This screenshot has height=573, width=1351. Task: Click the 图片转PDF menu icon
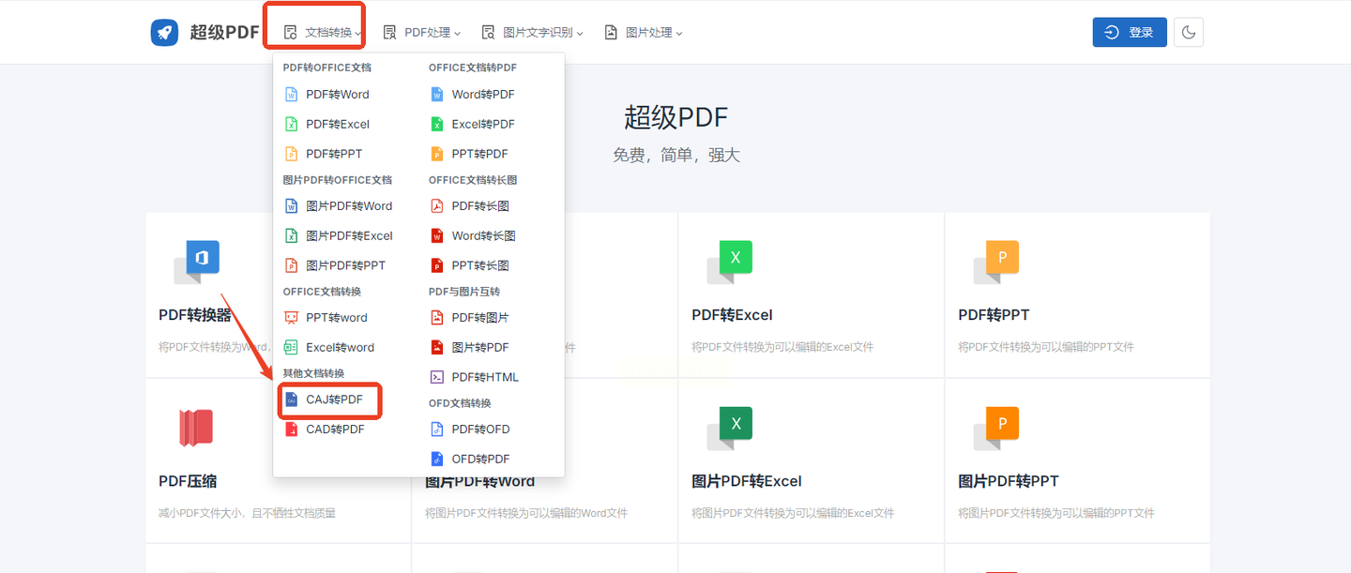coord(436,347)
